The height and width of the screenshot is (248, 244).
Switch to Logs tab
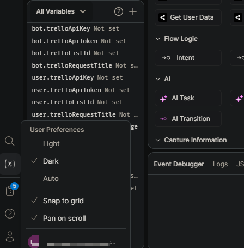click(x=220, y=164)
